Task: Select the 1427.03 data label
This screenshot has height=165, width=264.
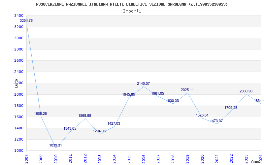Action: pos(114,123)
